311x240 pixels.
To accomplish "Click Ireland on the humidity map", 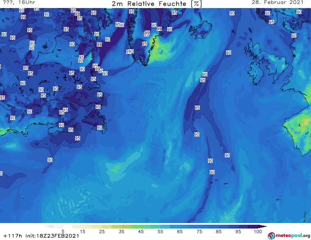I will pos(256,73).
